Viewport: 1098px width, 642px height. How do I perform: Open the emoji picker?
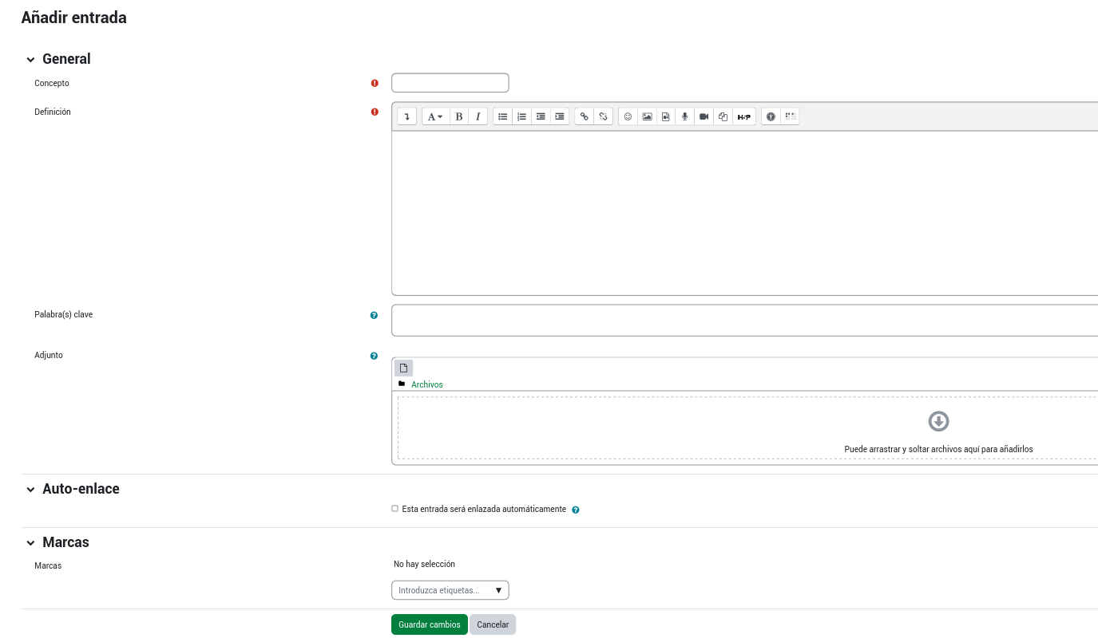[x=628, y=116]
